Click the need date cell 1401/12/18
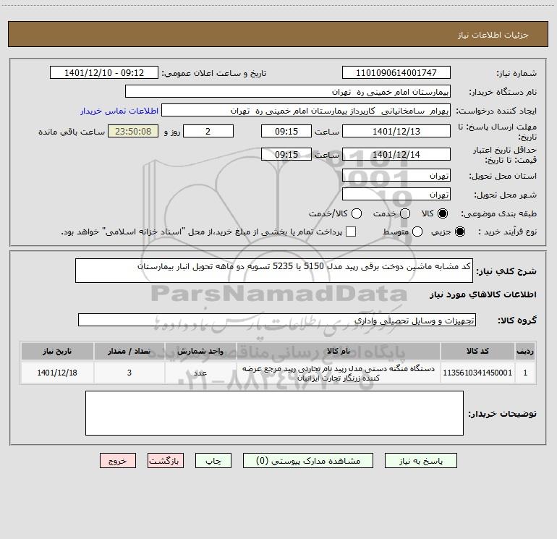Viewport: 557px width, 539px height. 57,373
